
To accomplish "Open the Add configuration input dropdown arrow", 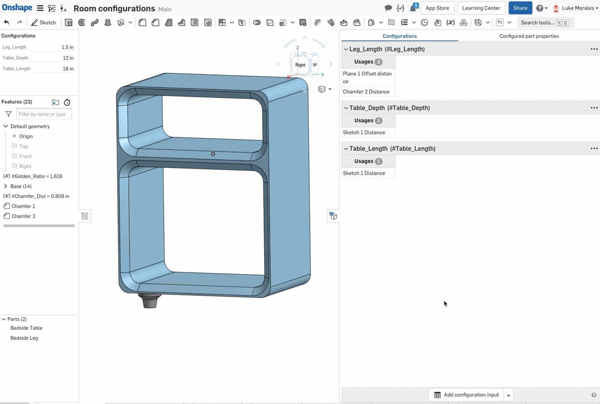I will [508, 395].
